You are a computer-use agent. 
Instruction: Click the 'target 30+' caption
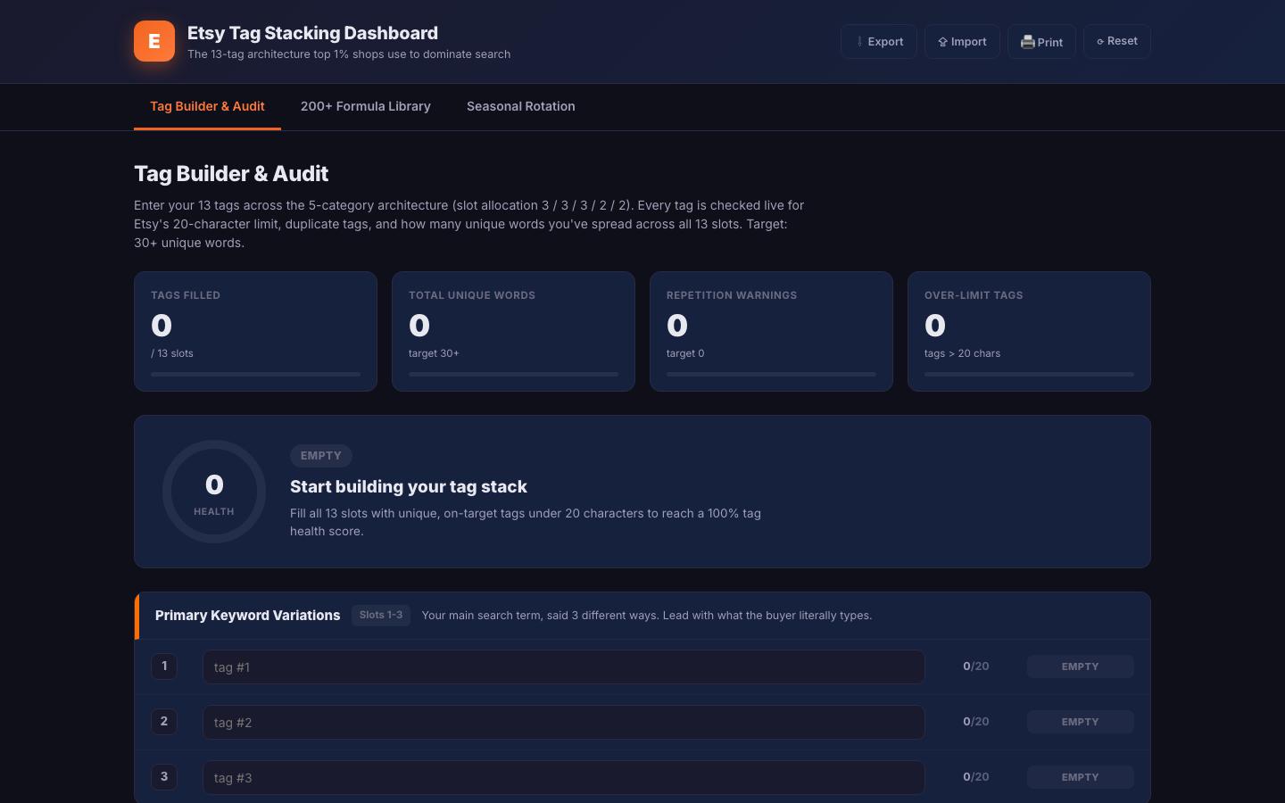(x=434, y=353)
